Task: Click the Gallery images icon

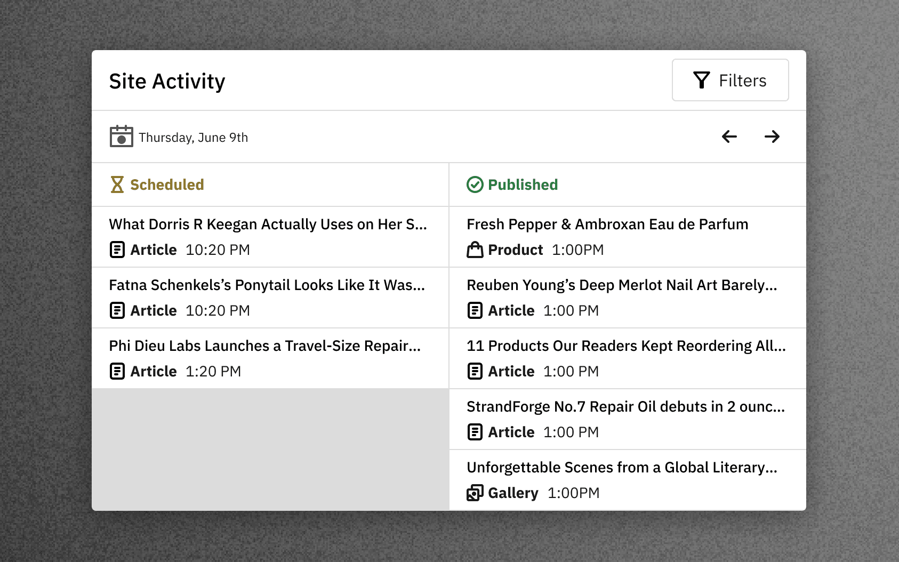Action: pyautogui.click(x=475, y=493)
